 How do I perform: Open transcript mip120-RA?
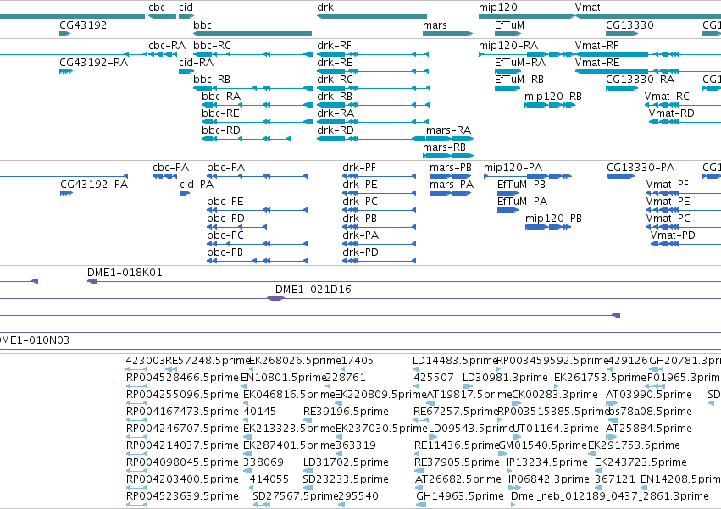pyautogui.click(x=526, y=54)
